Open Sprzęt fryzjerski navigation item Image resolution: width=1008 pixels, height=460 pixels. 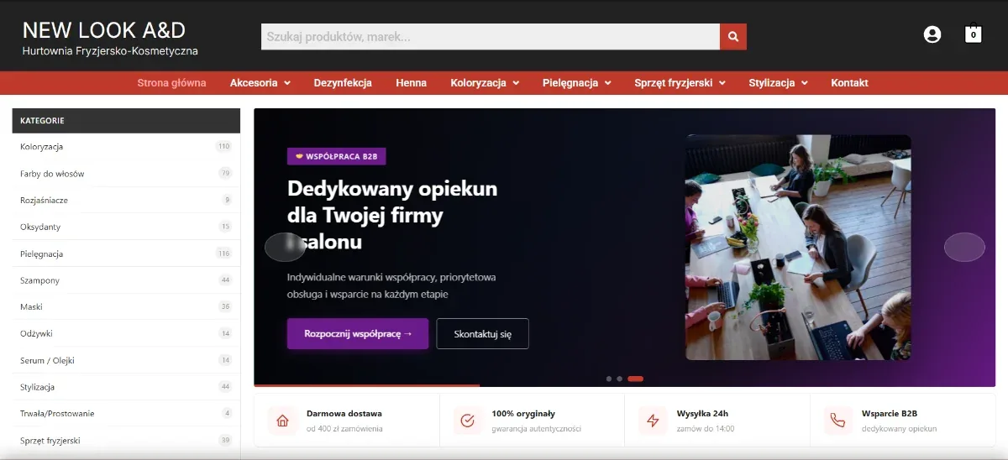tap(674, 83)
